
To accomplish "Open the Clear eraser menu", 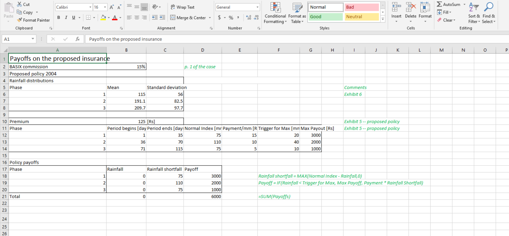I will point(446,20).
